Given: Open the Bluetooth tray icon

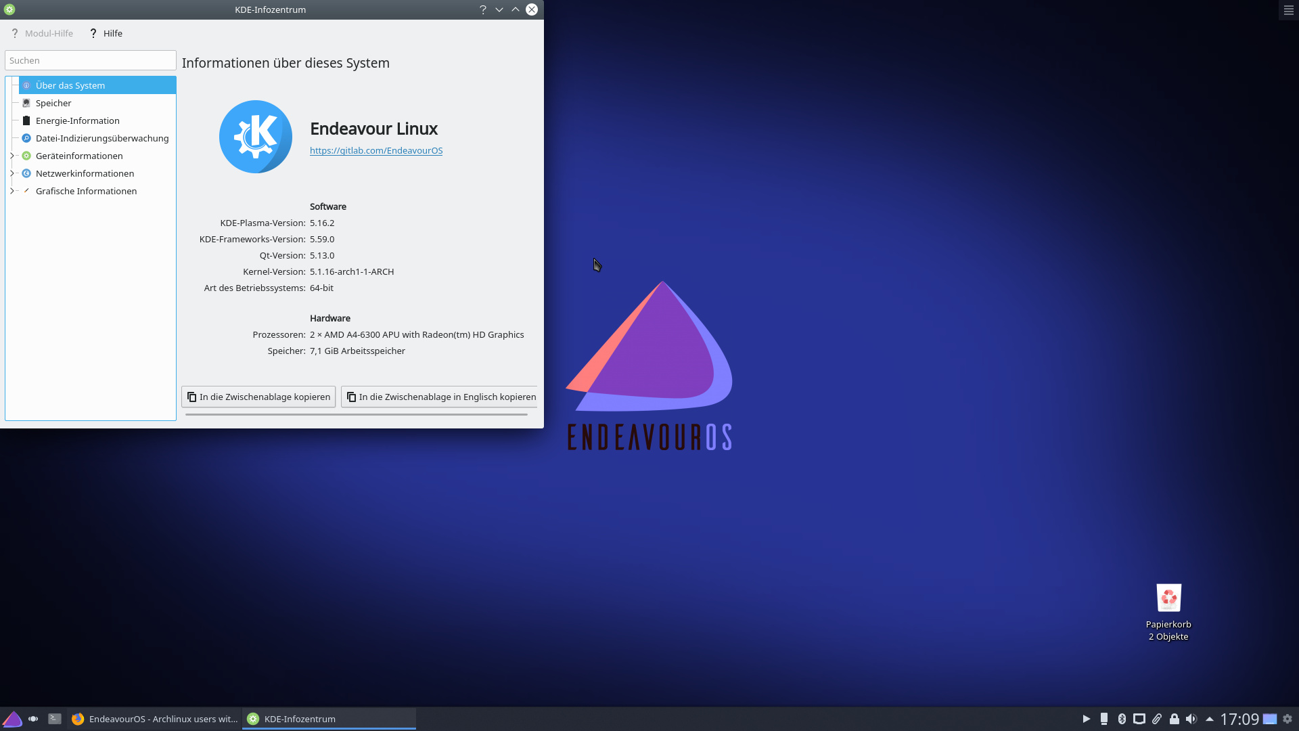Looking at the screenshot, I should click(1122, 719).
